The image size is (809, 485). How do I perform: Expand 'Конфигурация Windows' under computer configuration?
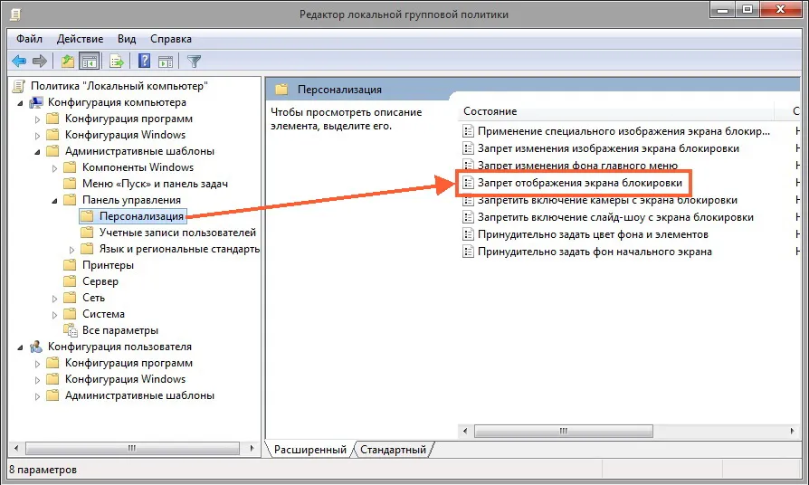click(37, 136)
